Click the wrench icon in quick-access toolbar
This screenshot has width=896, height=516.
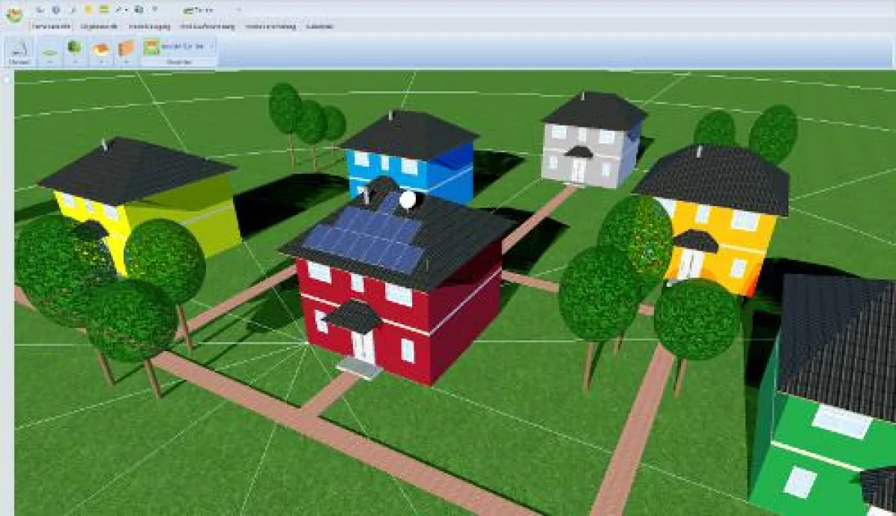click(x=118, y=10)
